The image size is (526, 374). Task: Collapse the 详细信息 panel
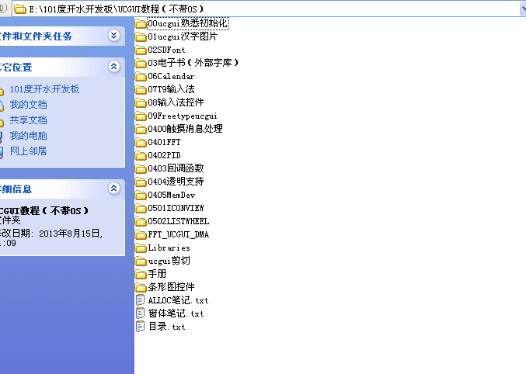114,189
